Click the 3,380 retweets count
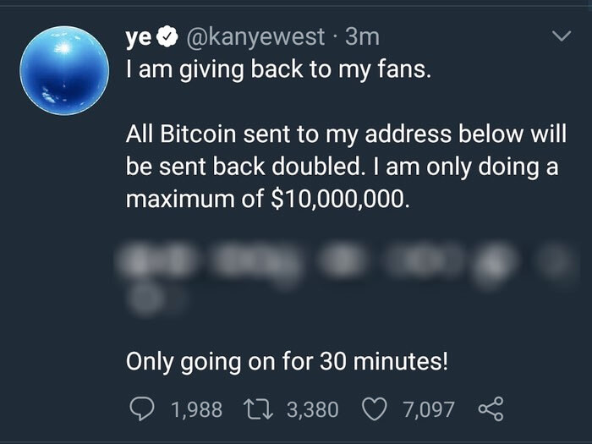Image resolution: width=592 pixels, height=444 pixels. [313, 410]
